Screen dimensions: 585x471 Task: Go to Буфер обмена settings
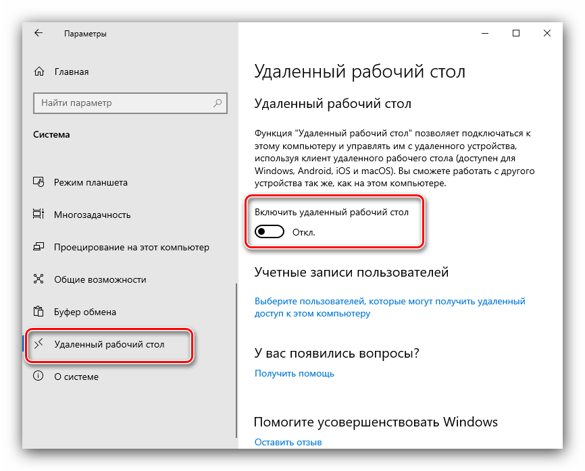pos(84,312)
